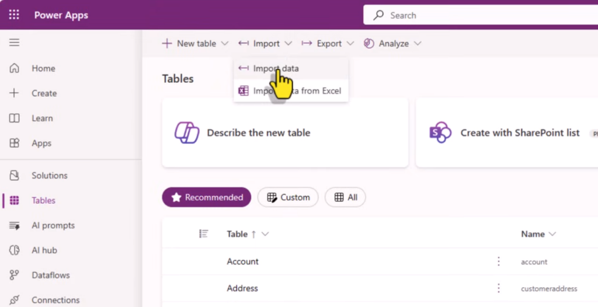Screen dimensions: 598x307
Task: Click the Analyze chart icon
Action: tap(369, 43)
